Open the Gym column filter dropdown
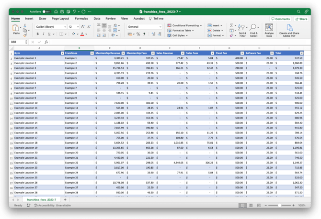 tap(62, 53)
